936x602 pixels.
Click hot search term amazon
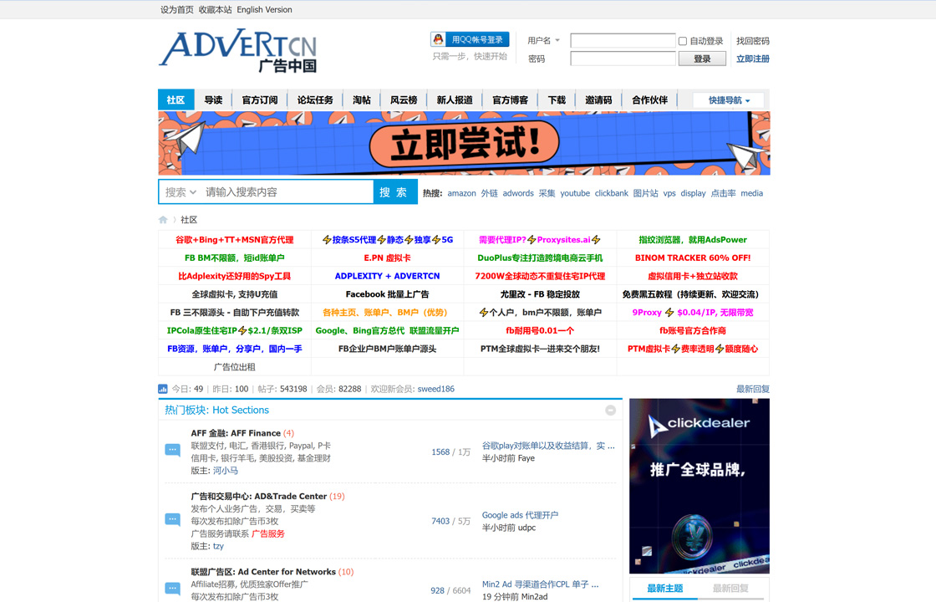click(x=461, y=193)
